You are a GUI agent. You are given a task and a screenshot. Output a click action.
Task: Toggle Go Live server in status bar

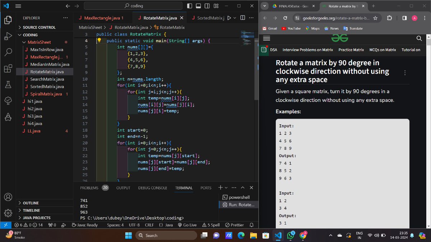coord(187,225)
